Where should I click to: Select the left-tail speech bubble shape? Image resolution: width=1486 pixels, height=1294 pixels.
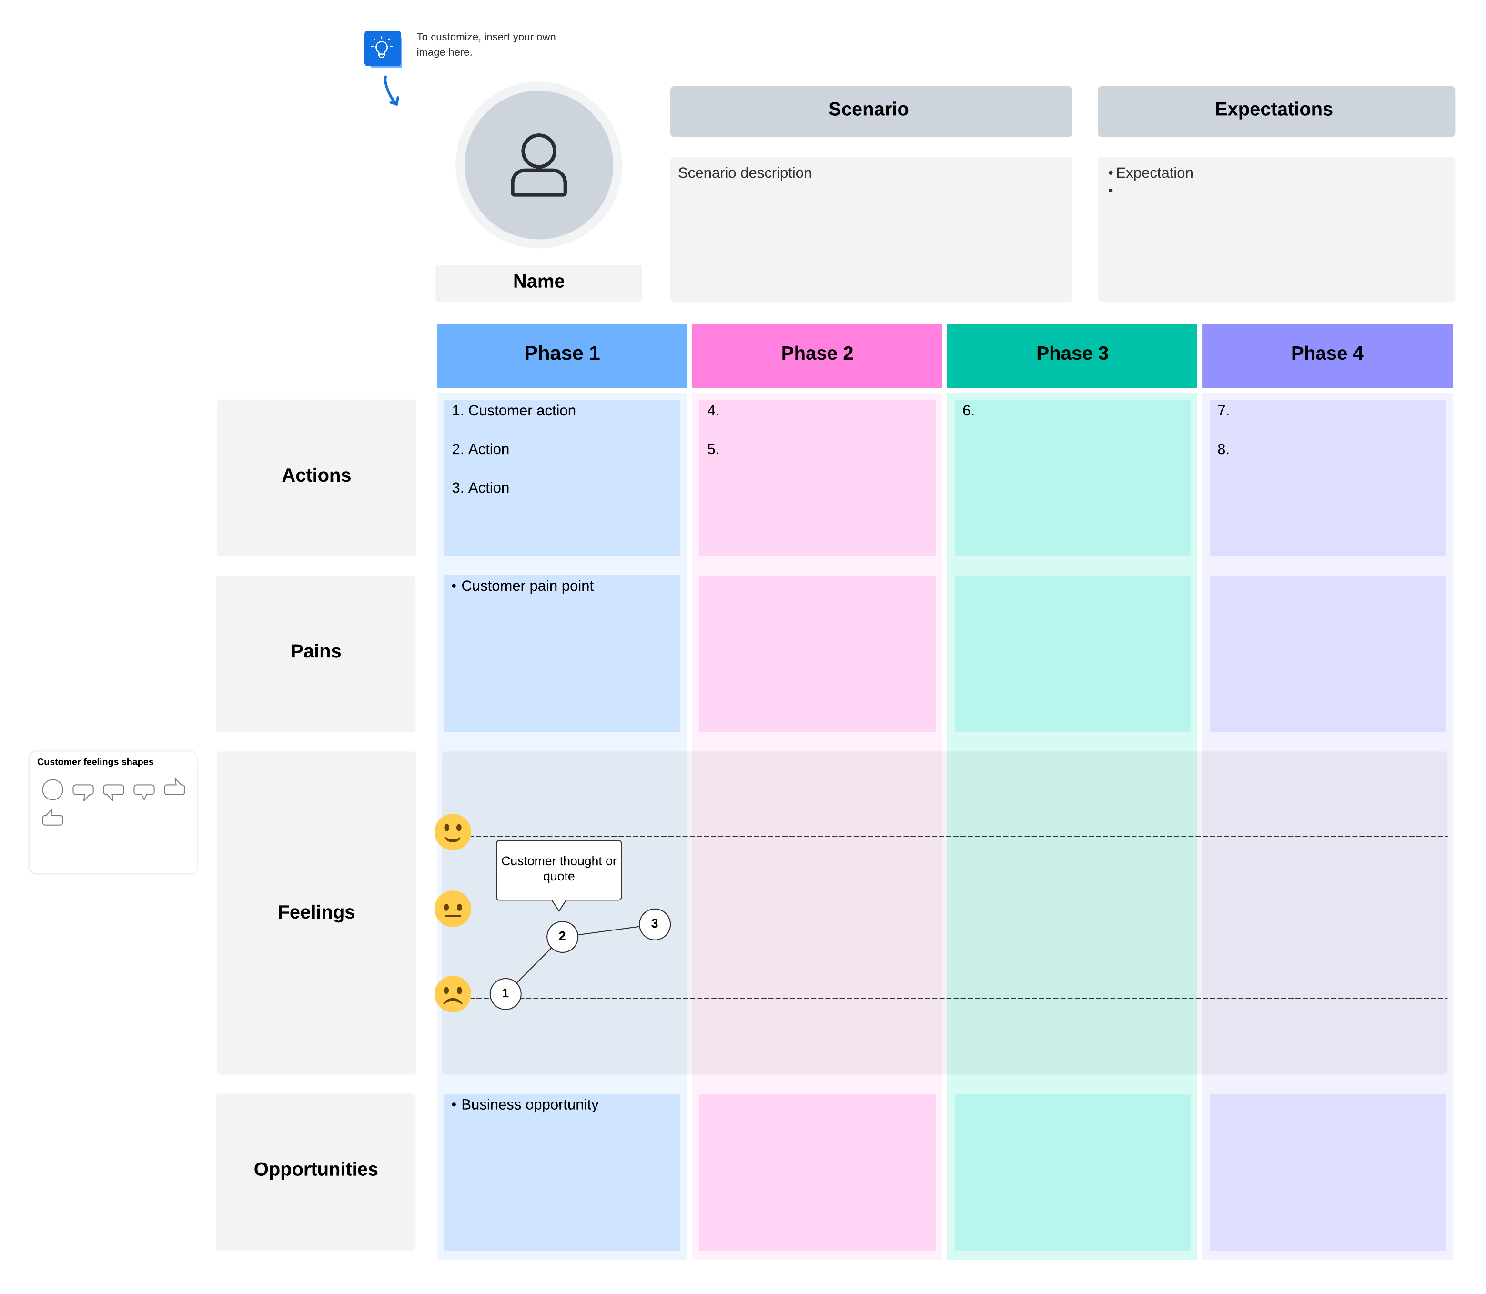pos(113,791)
